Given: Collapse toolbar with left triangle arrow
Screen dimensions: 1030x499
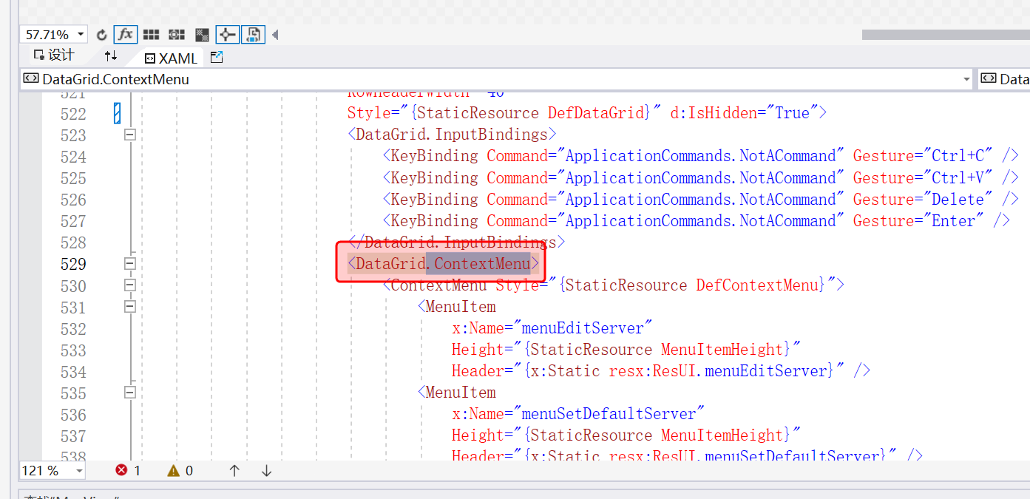Looking at the screenshot, I should 275,35.
